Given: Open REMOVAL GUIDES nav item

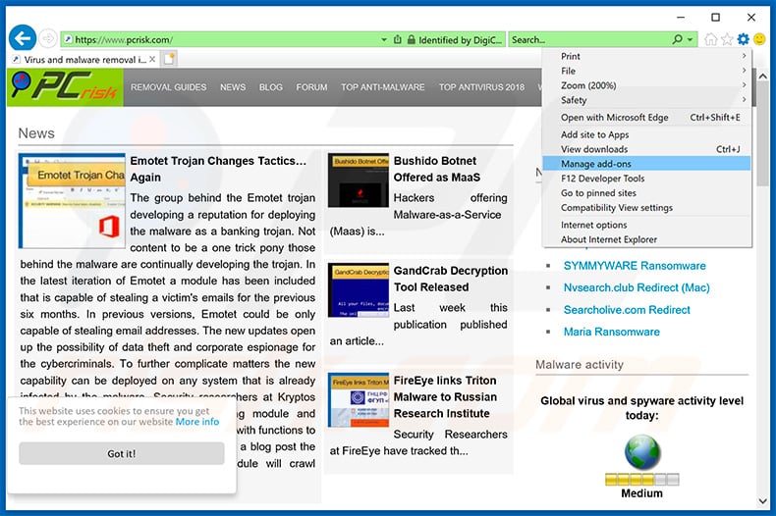Looking at the screenshot, I should [168, 87].
